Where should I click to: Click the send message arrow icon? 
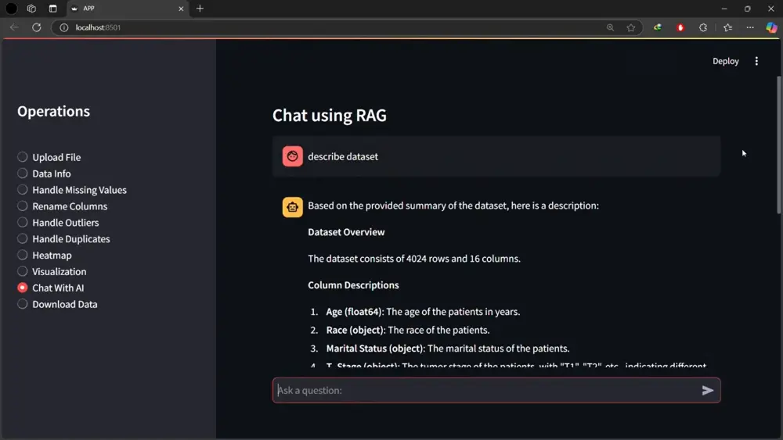[707, 390]
